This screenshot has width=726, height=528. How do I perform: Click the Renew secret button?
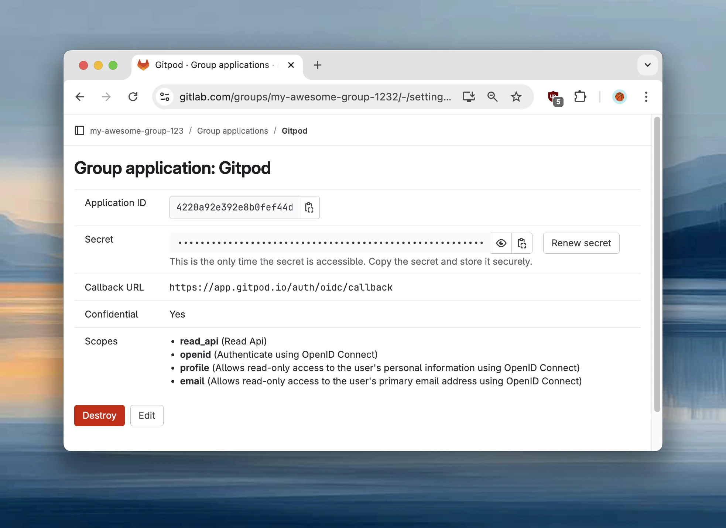coord(581,243)
